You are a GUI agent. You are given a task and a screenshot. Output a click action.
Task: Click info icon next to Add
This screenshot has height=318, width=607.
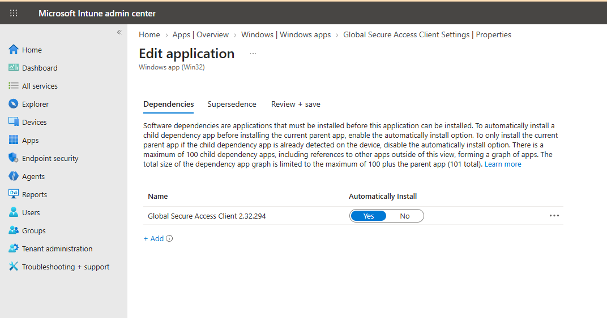coord(169,238)
